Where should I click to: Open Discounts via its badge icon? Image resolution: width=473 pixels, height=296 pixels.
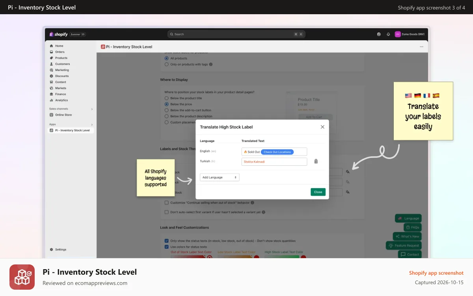click(52, 76)
